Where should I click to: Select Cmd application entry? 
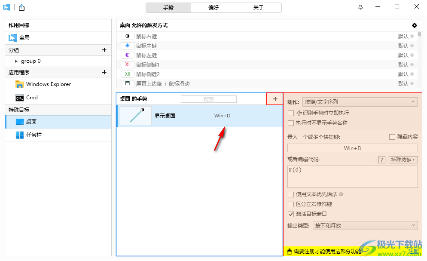coord(58,98)
